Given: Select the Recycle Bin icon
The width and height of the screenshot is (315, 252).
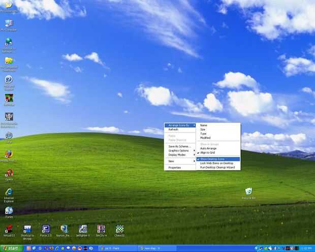Looking at the screenshot, I should coord(249,194).
